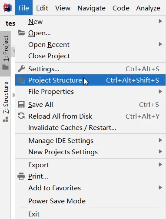
Task: Expand Manage IDE Settings submenu
Action: pyautogui.click(x=90, y=140)
